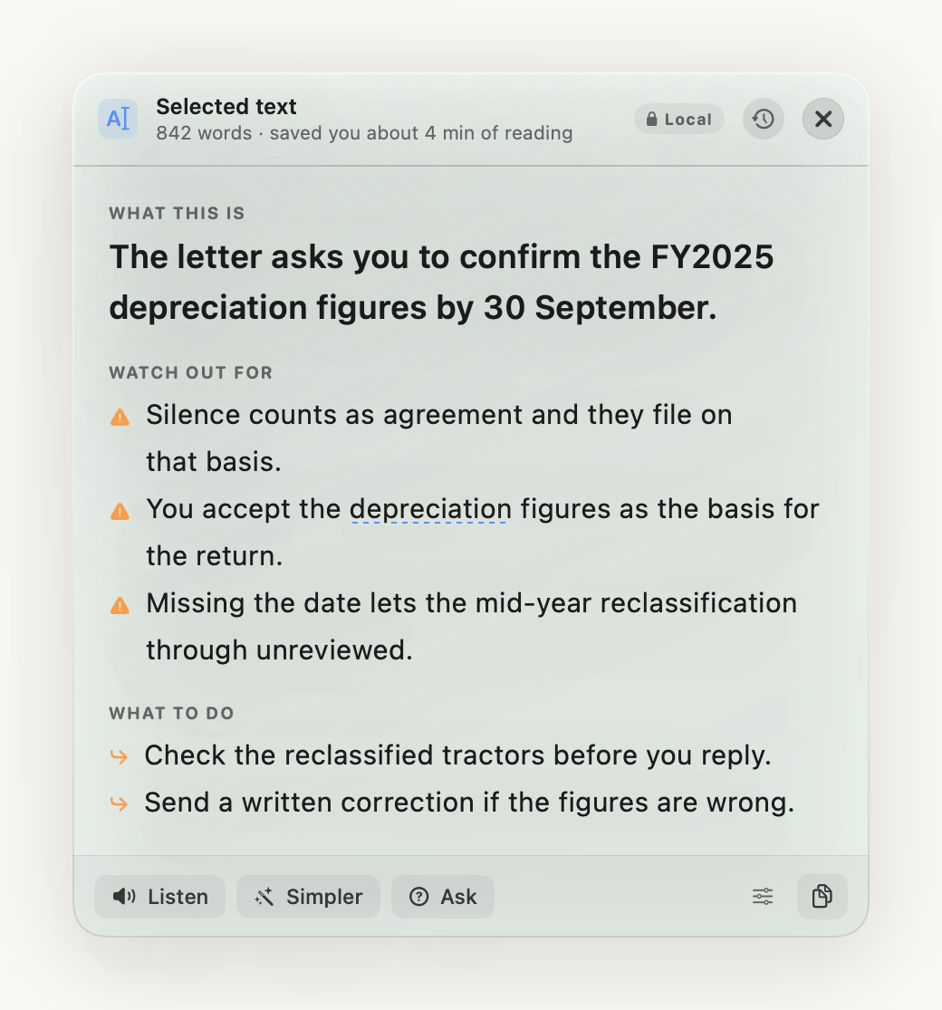The height and width of the screenshot is (1010, 942).
Task: Open the settings sliders icon
Action: click(x=763, y=896)
